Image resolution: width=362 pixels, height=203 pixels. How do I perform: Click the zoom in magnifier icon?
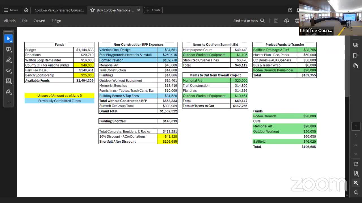pyautogui.click(x=356, y=183)
